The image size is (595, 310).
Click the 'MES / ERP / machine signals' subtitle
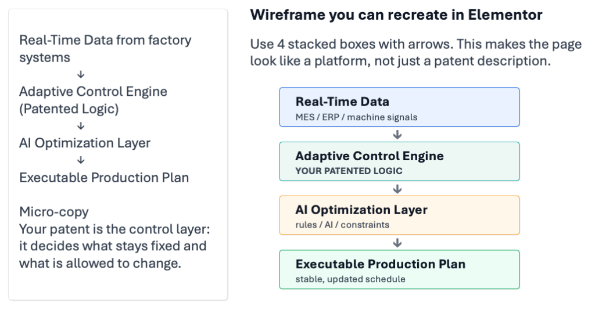(356, 117)
